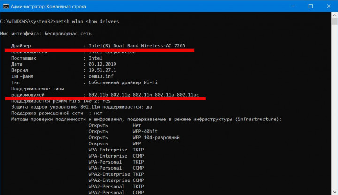Click the version value '19.51.27.1'
This screenshot has width=338, height=195.
click(102, 70)
